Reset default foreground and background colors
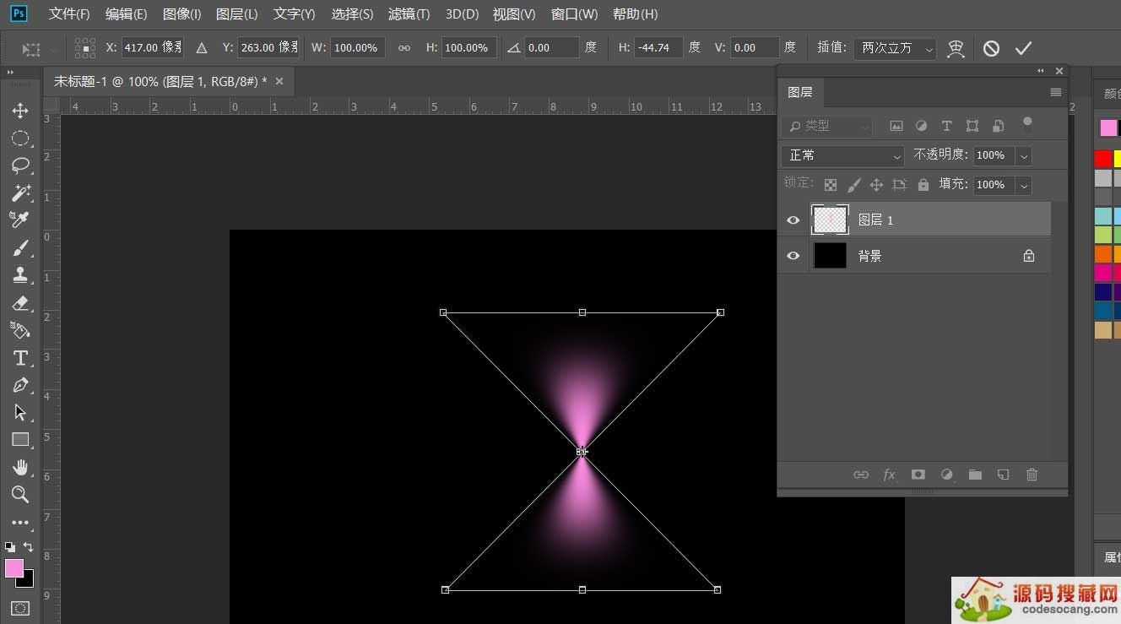 [x=9, y=547]
